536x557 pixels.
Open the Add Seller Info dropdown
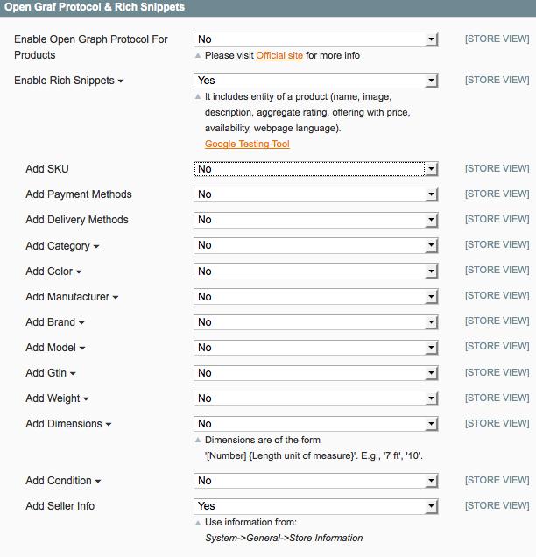(315, 506)
